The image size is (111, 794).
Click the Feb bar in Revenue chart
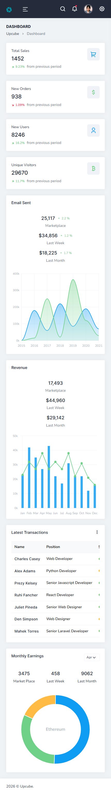tap(29, 477)
